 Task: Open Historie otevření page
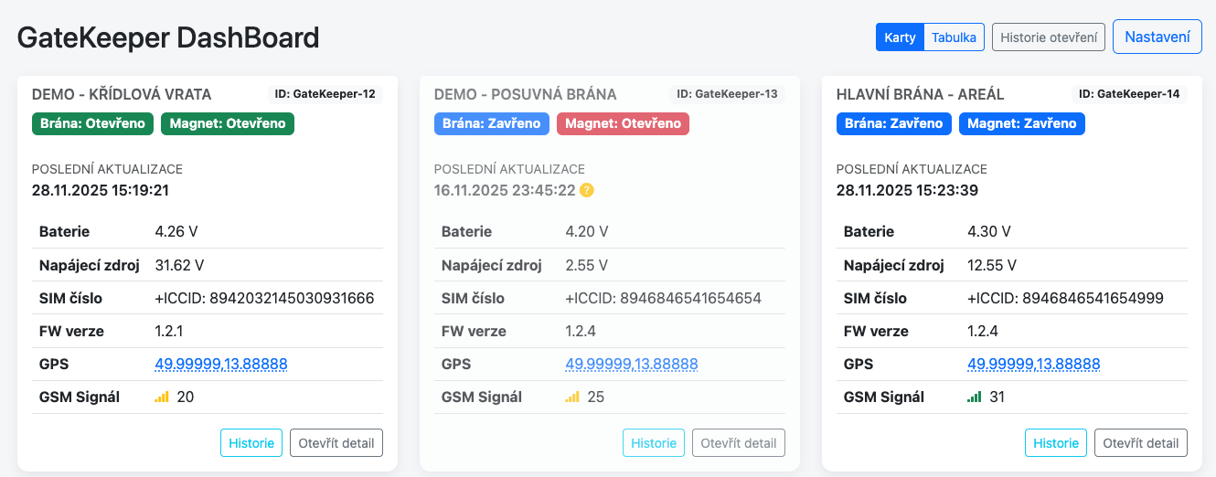[x=1049, y=37]
